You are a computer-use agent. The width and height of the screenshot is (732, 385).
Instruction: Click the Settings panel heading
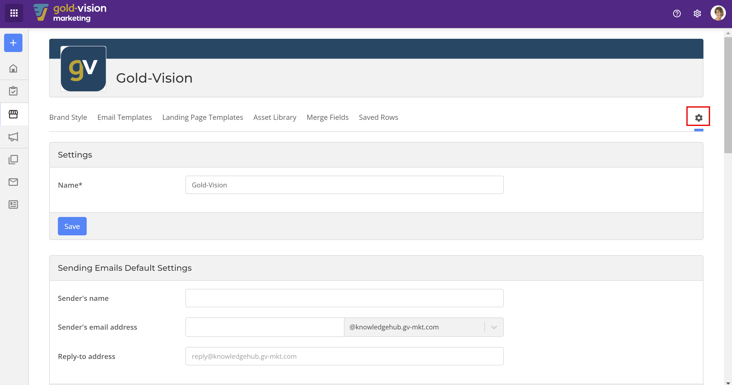75,155
